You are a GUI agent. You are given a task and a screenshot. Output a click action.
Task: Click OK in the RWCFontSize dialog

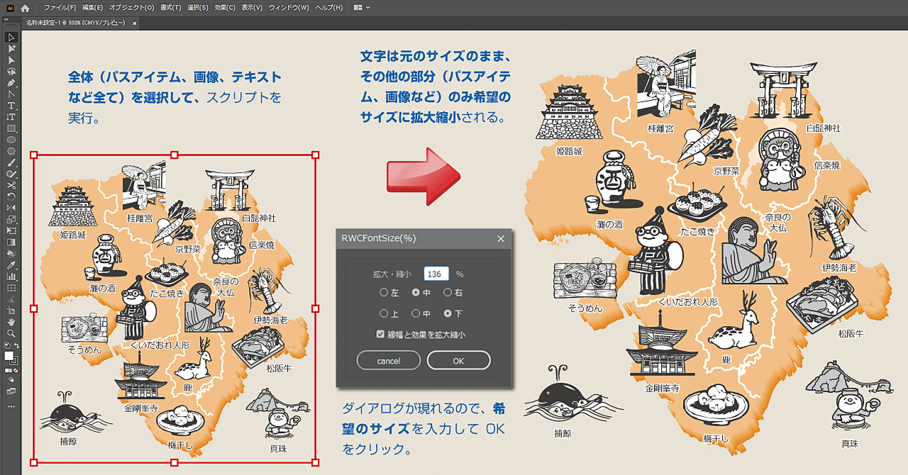[458, 360]
